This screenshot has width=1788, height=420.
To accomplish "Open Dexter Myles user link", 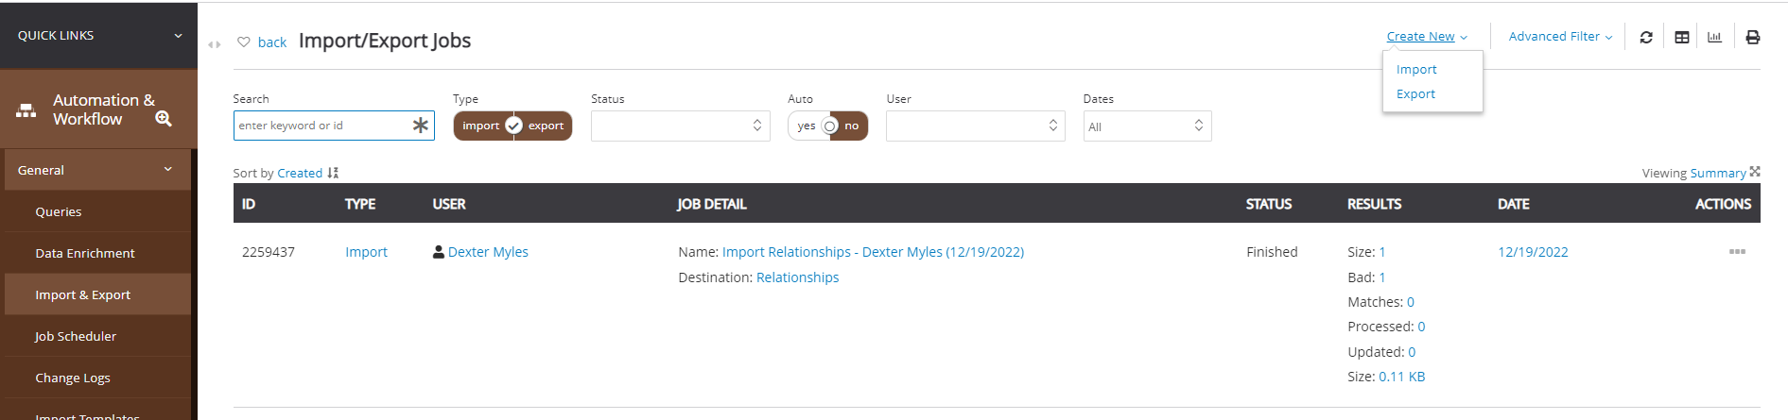I will [488, 252].
